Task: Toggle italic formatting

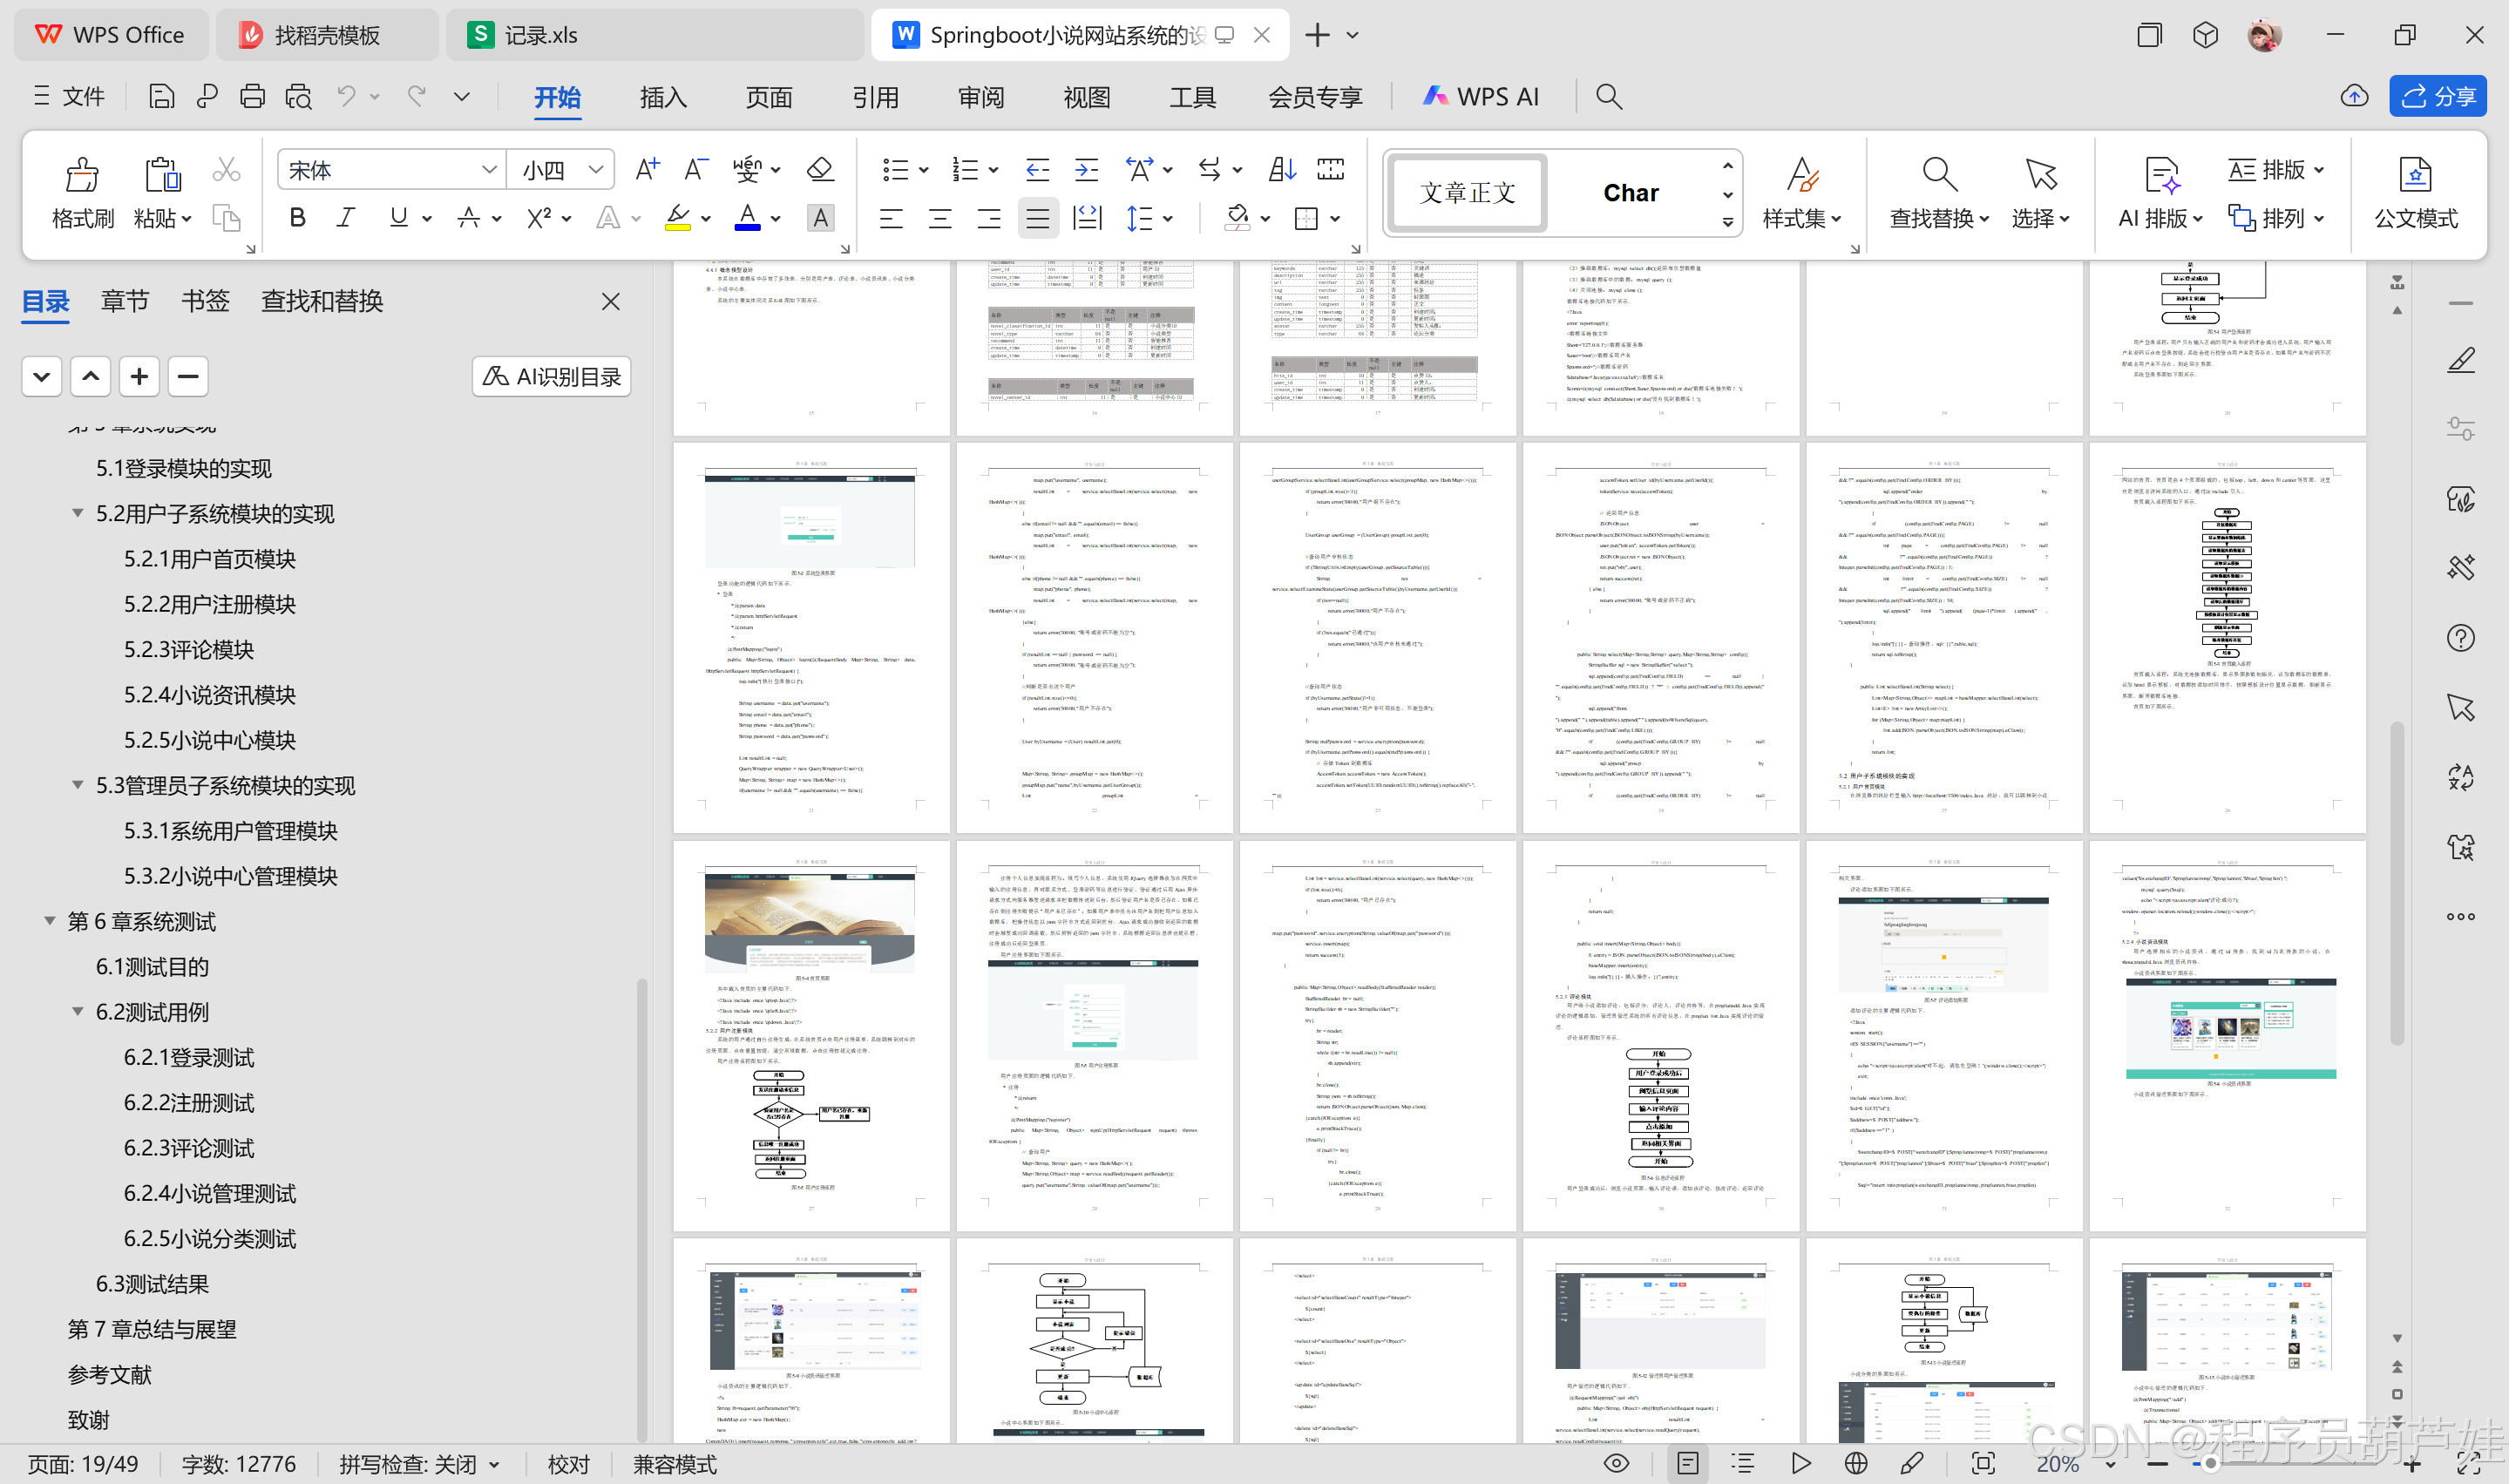Action: pyautogui.click(x=346, y=218)
